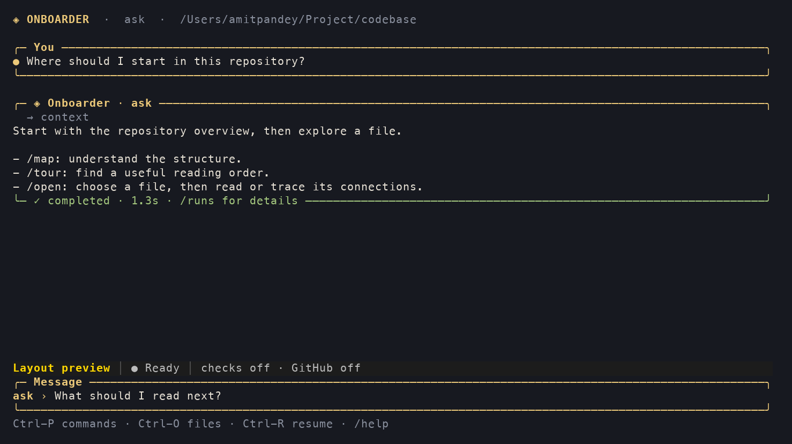Click the 'ask' prompt mode label
The height and width of the screenshot is (444, 792).
(23, 396)
